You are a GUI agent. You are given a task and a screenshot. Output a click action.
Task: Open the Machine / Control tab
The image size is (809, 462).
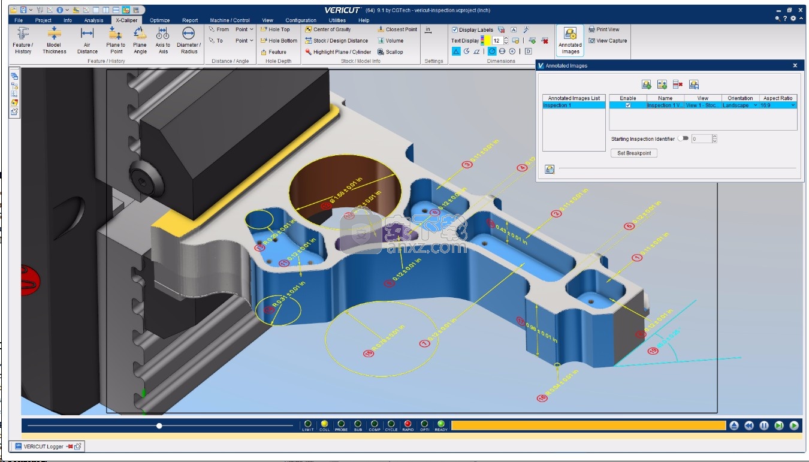point(230,20)
